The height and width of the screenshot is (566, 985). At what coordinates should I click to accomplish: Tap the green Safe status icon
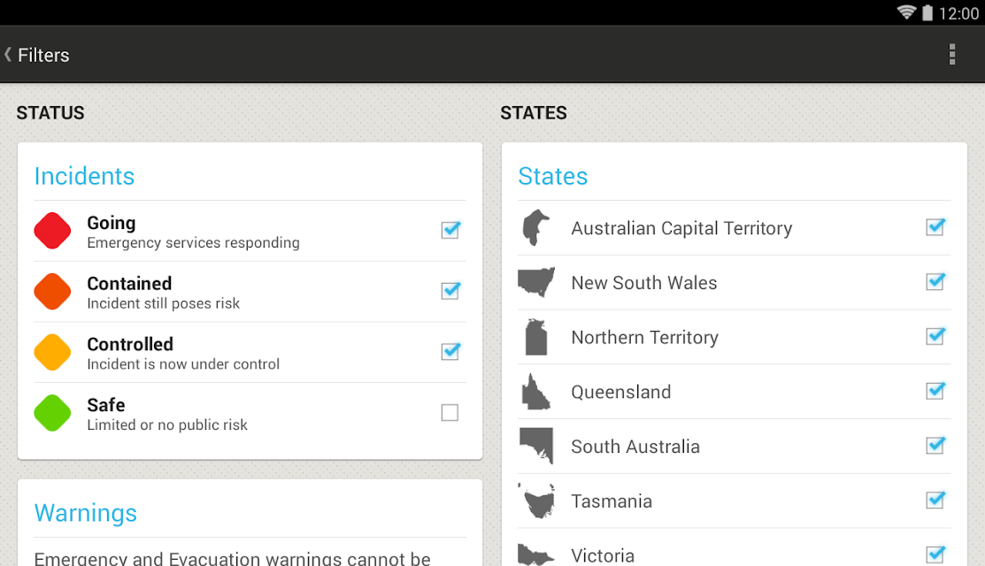(x=52, y=413)
